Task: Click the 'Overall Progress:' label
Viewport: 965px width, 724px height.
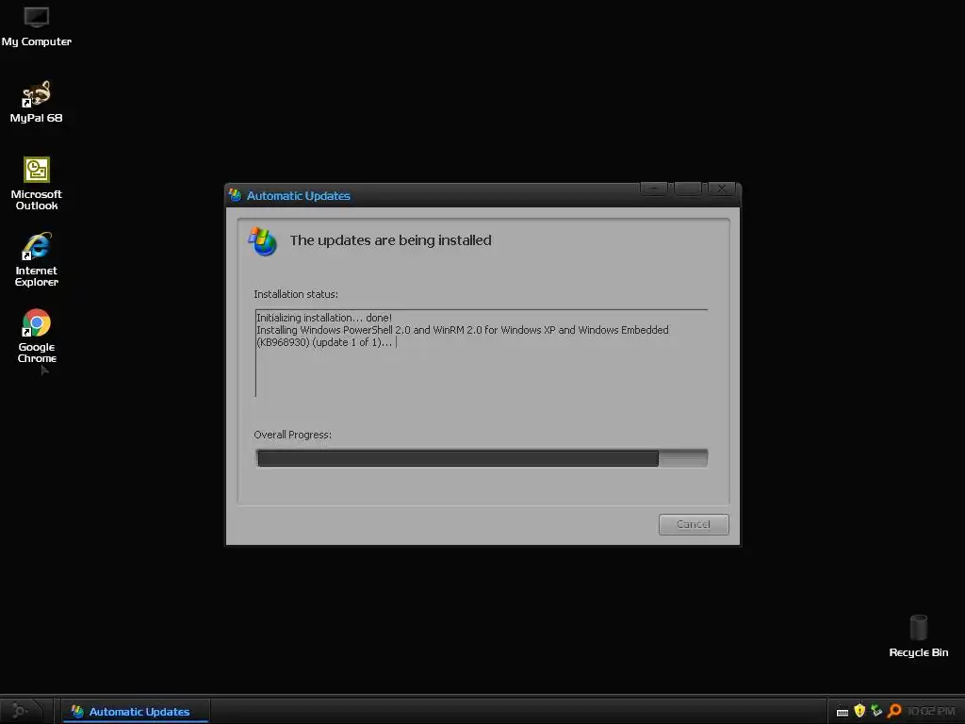Action: pyautogui.click(x=292, y=435)
